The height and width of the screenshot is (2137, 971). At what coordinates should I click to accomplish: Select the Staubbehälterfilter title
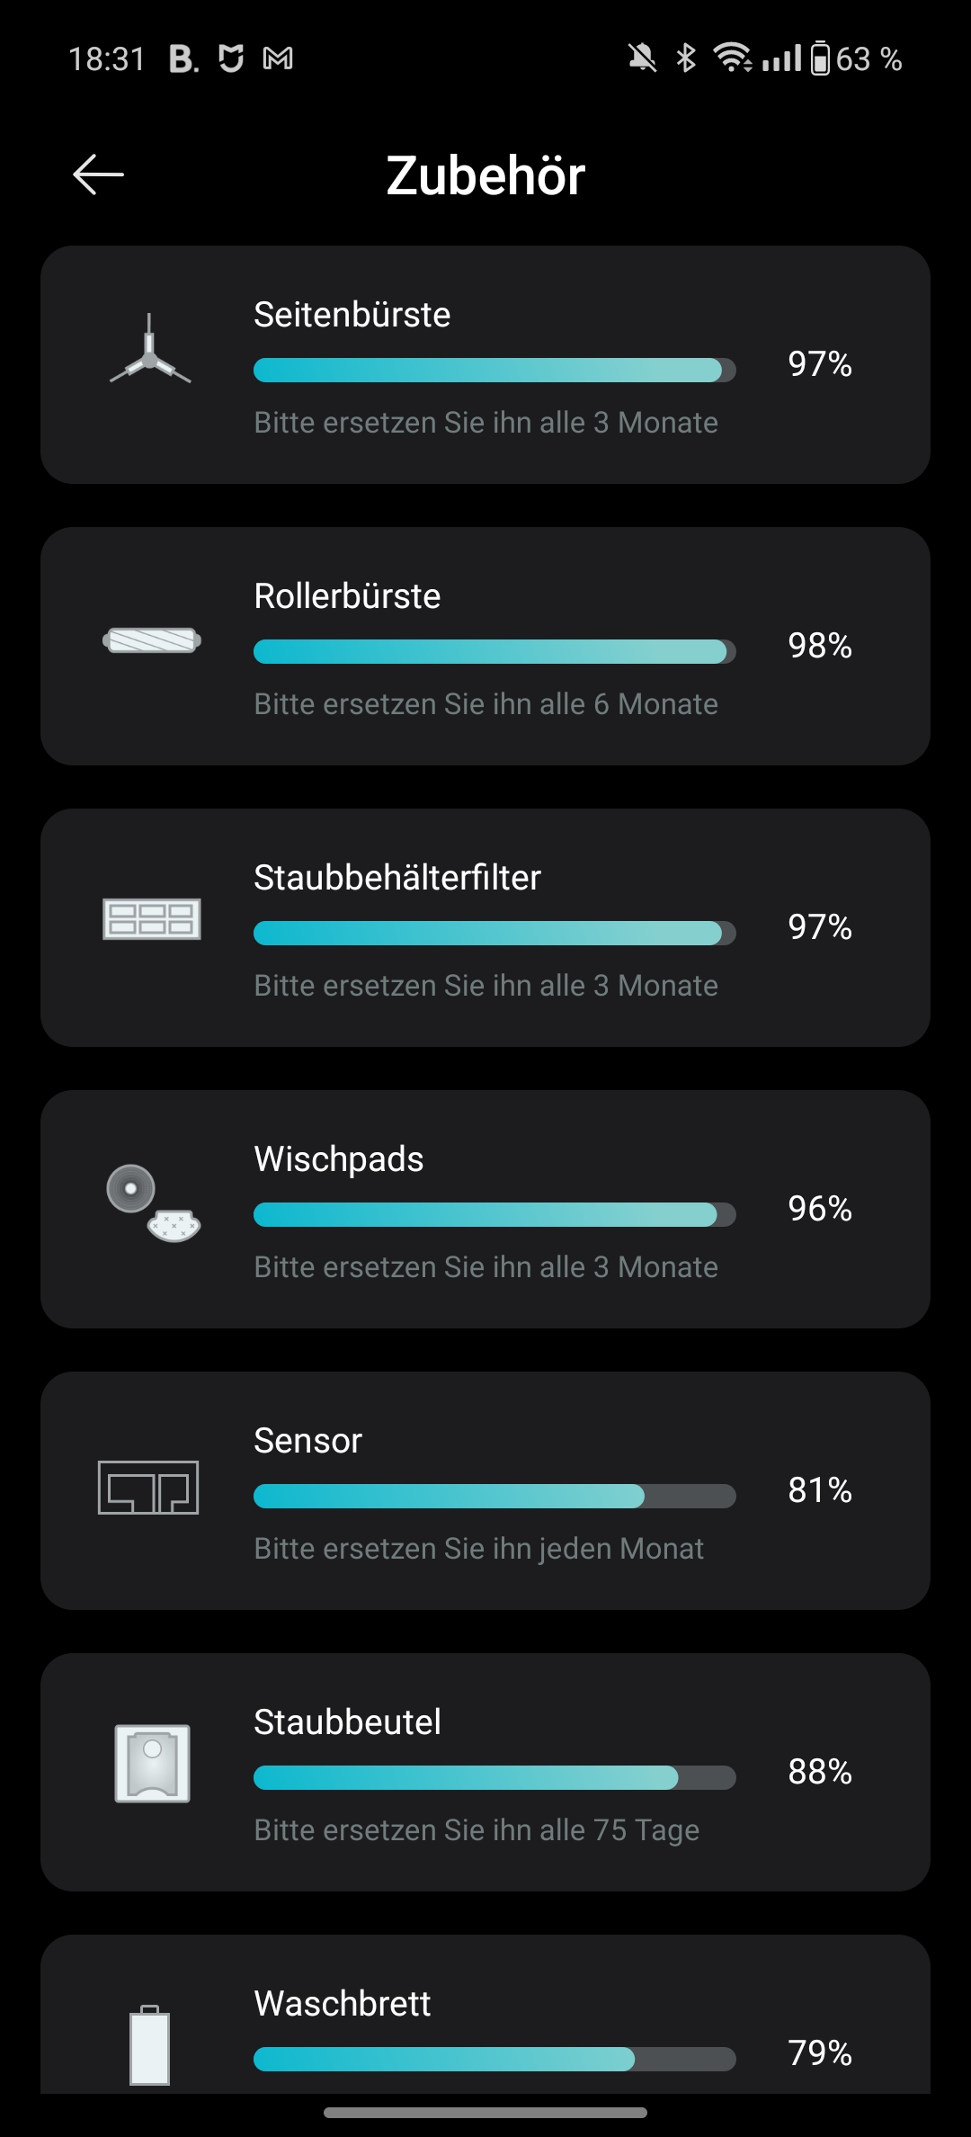(397, 878)
